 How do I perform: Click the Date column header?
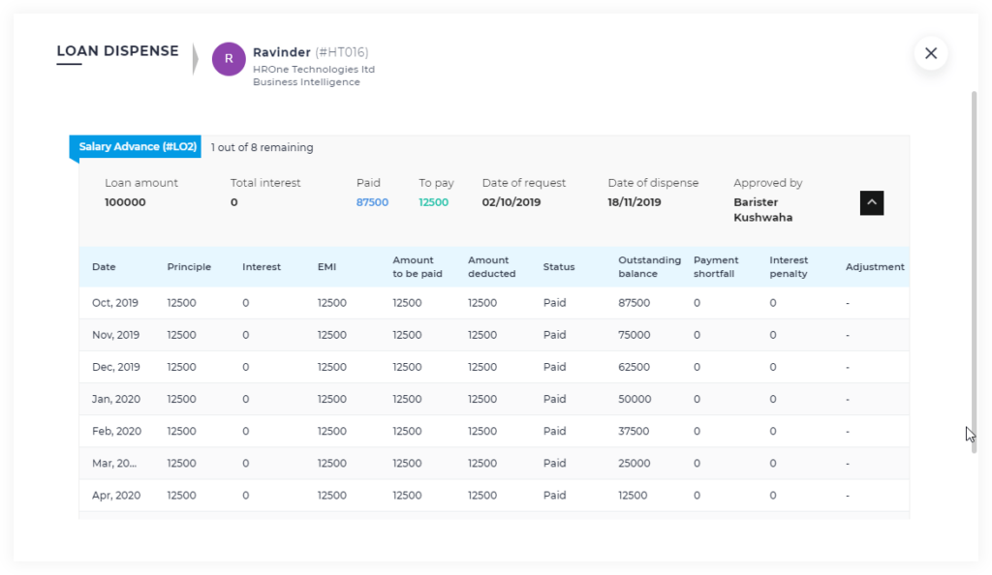point(103,266)
